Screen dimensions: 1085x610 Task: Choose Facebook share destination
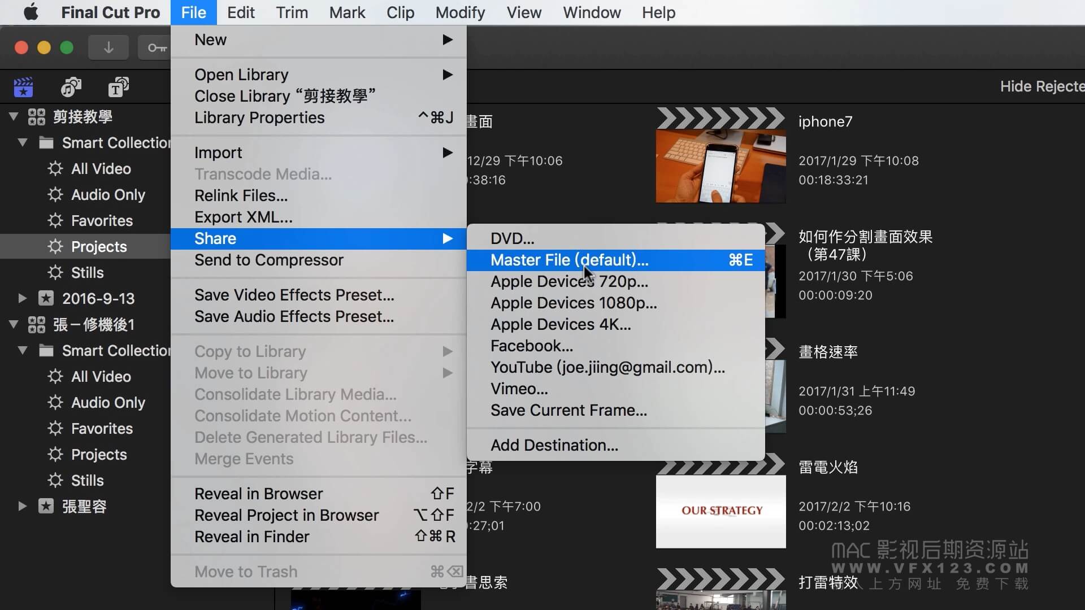point(616,346)
